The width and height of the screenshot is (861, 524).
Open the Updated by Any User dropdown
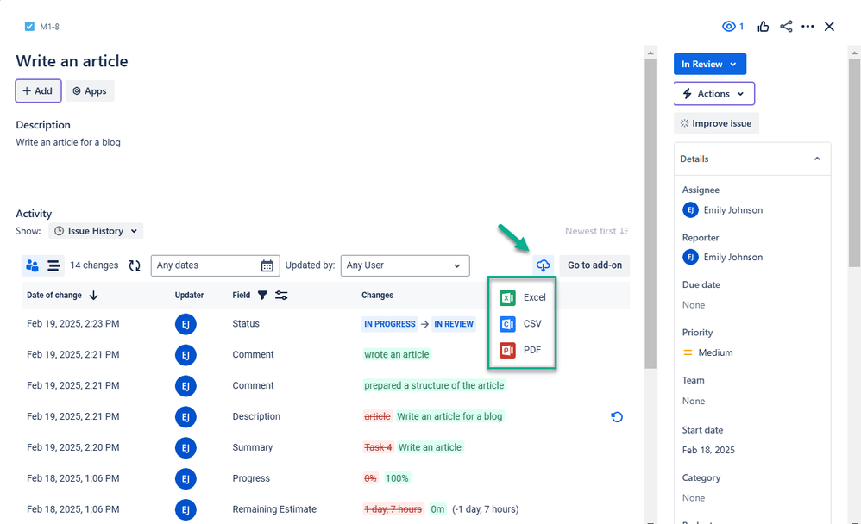click(x=405, y=265)
